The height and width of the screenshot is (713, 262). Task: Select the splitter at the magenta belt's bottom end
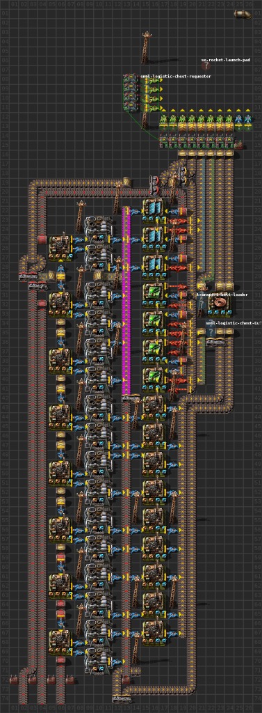tap(131, 398)
